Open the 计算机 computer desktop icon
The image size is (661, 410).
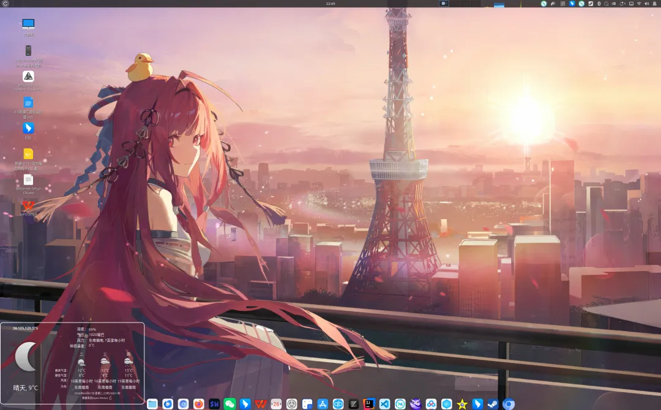point(28,27)
